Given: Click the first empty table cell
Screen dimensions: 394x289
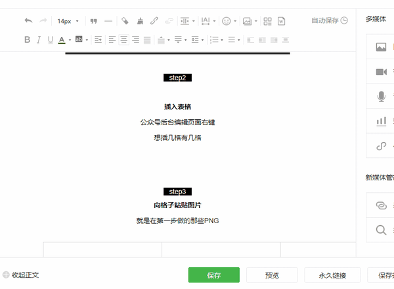Looking at the screenshot, I should [102, 250].
